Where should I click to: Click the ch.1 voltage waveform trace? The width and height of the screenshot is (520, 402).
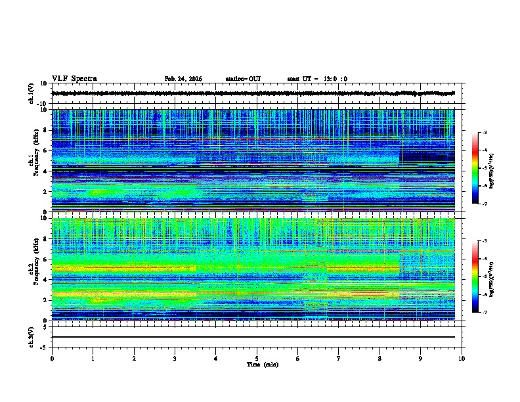pyautogui.click(x=253, y=93)
